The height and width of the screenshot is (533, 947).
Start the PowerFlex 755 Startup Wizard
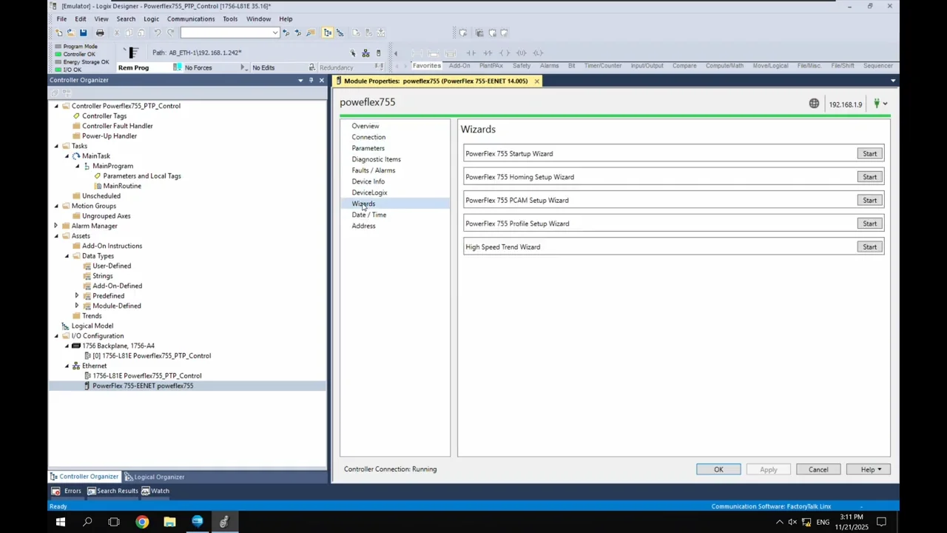869,154
